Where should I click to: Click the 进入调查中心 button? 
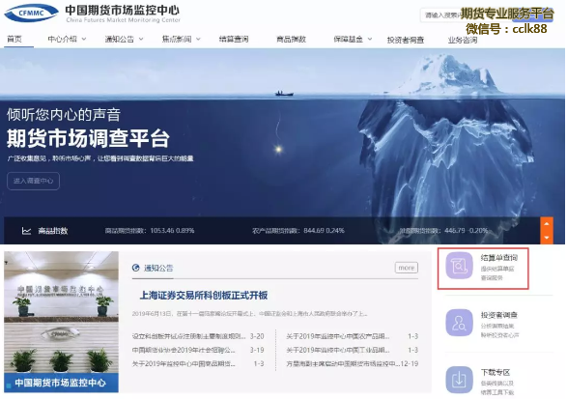coord(33,181)
